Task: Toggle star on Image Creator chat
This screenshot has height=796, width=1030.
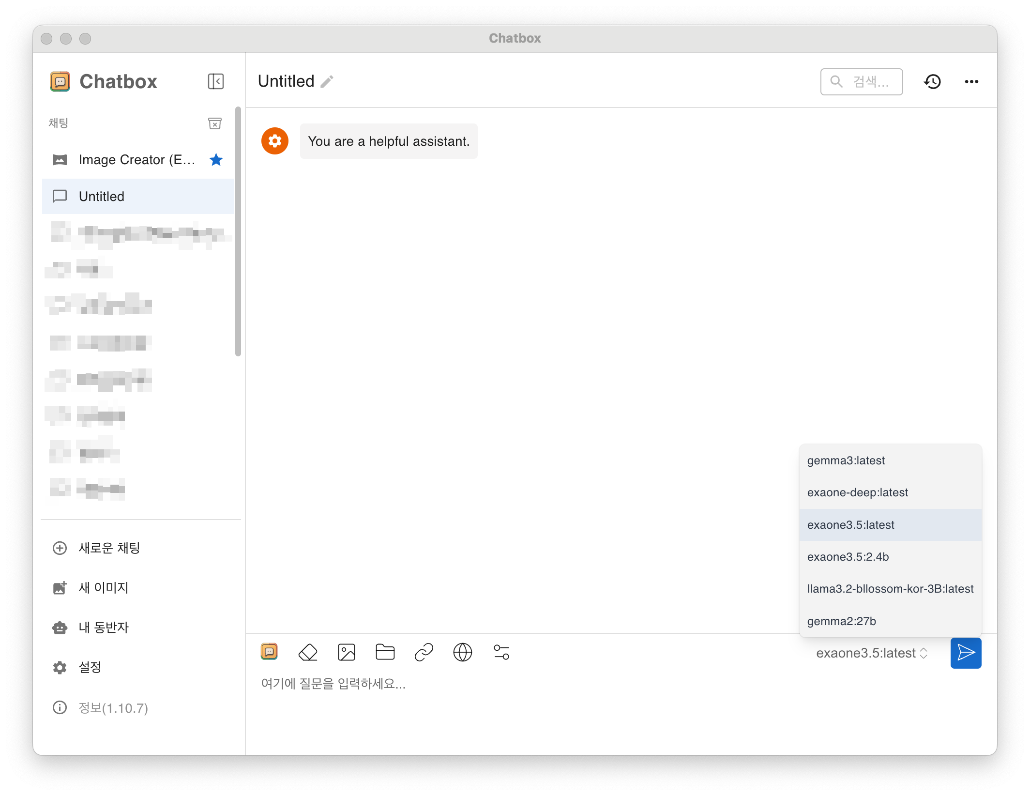Action: (216, 160)
